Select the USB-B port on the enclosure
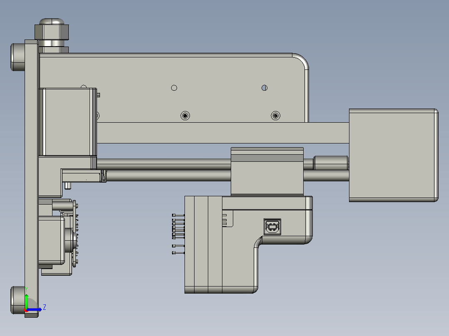Screen dimensions: 449x336 tap(272, 227)
